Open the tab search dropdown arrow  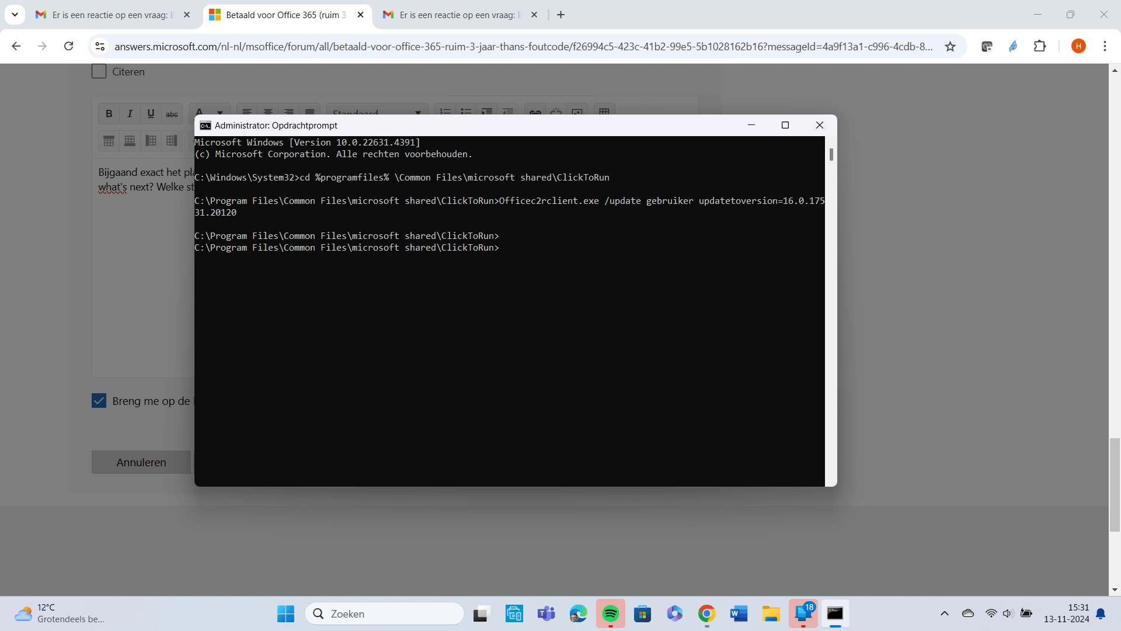tap(15, 15)
